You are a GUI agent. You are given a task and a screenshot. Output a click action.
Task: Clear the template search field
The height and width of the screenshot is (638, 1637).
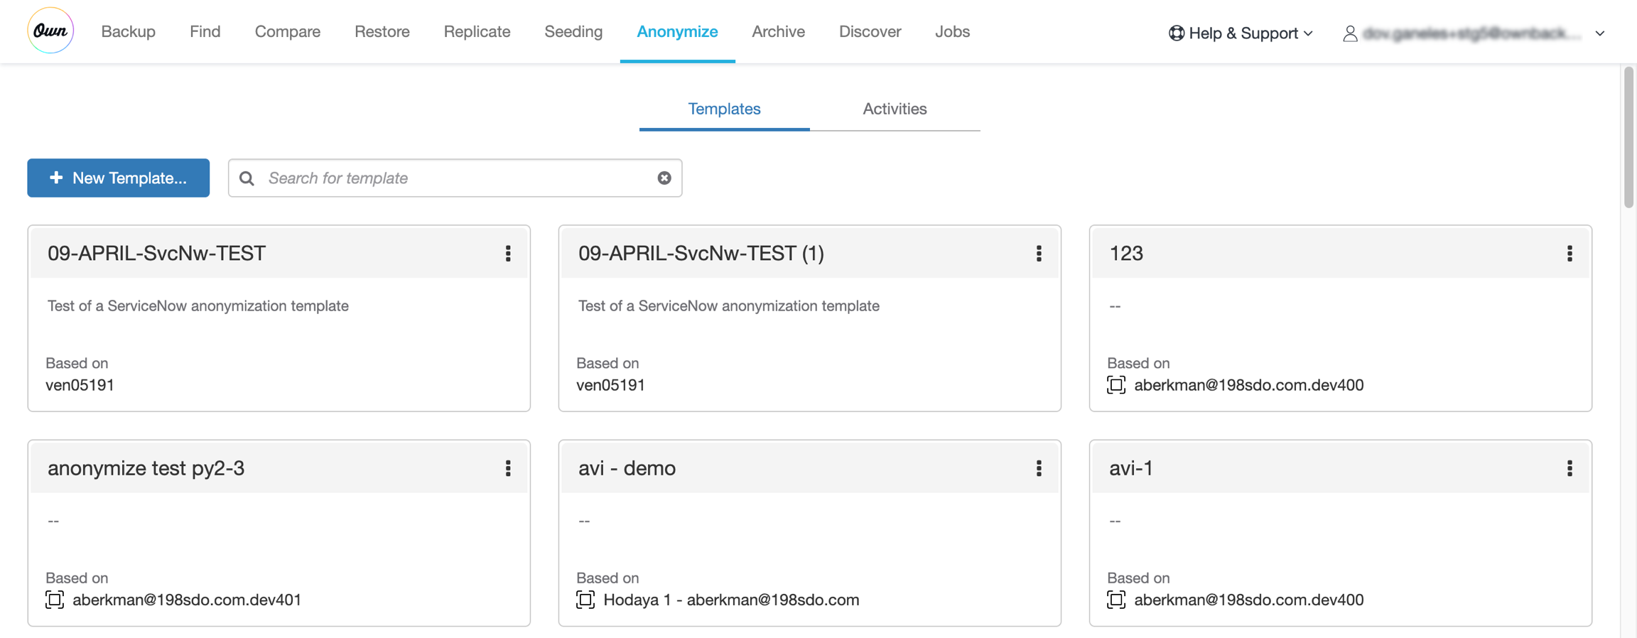tap(664, 178)
